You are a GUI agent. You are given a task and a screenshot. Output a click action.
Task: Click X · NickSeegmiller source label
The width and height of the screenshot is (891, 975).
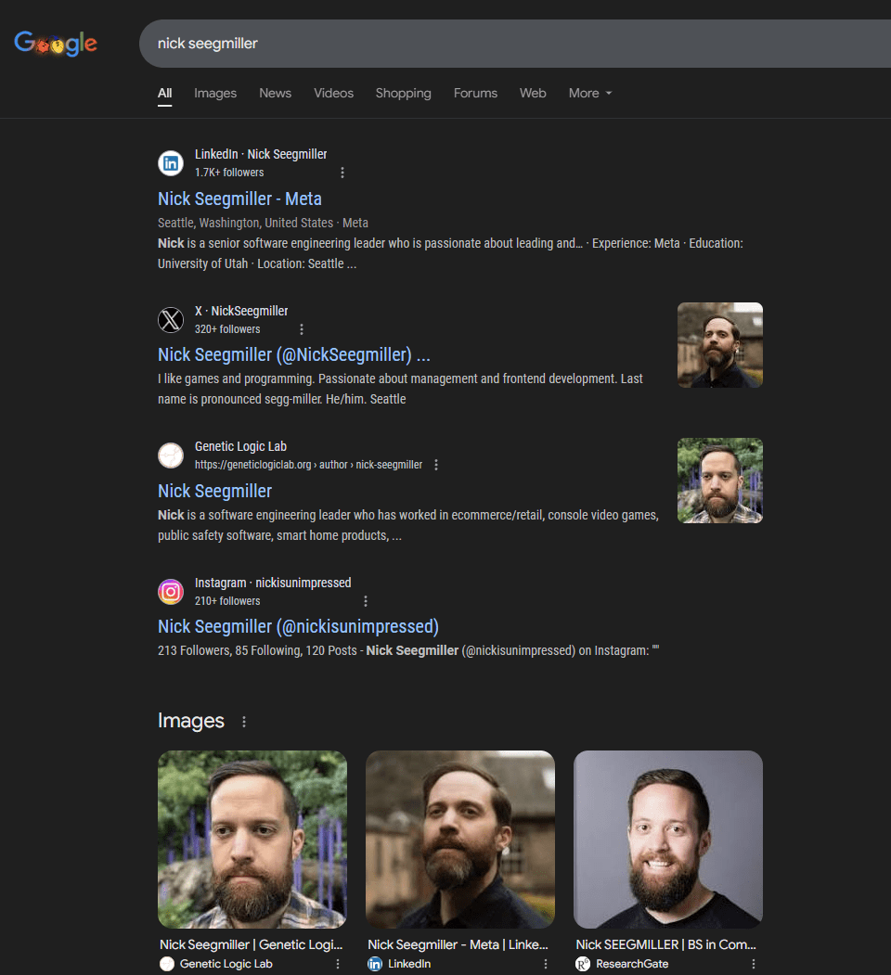pos(241,311)
